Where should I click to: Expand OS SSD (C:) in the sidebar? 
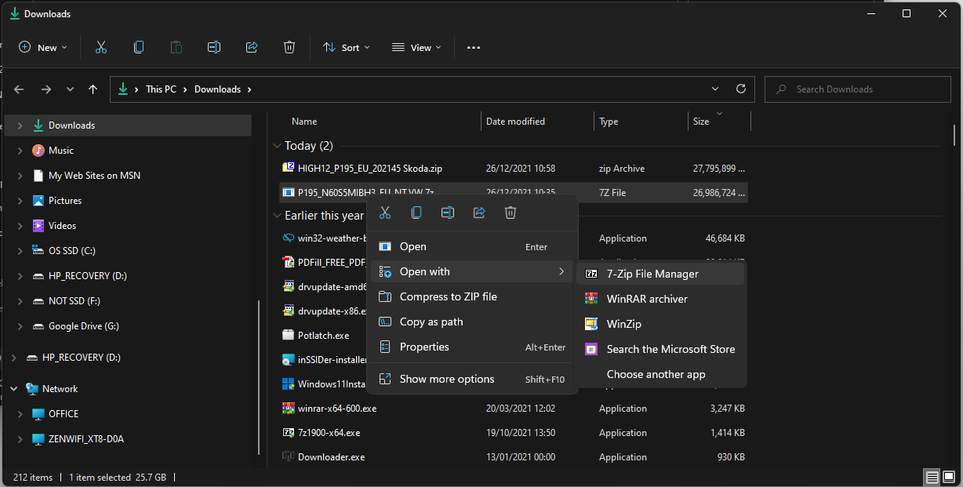point(20,251)
